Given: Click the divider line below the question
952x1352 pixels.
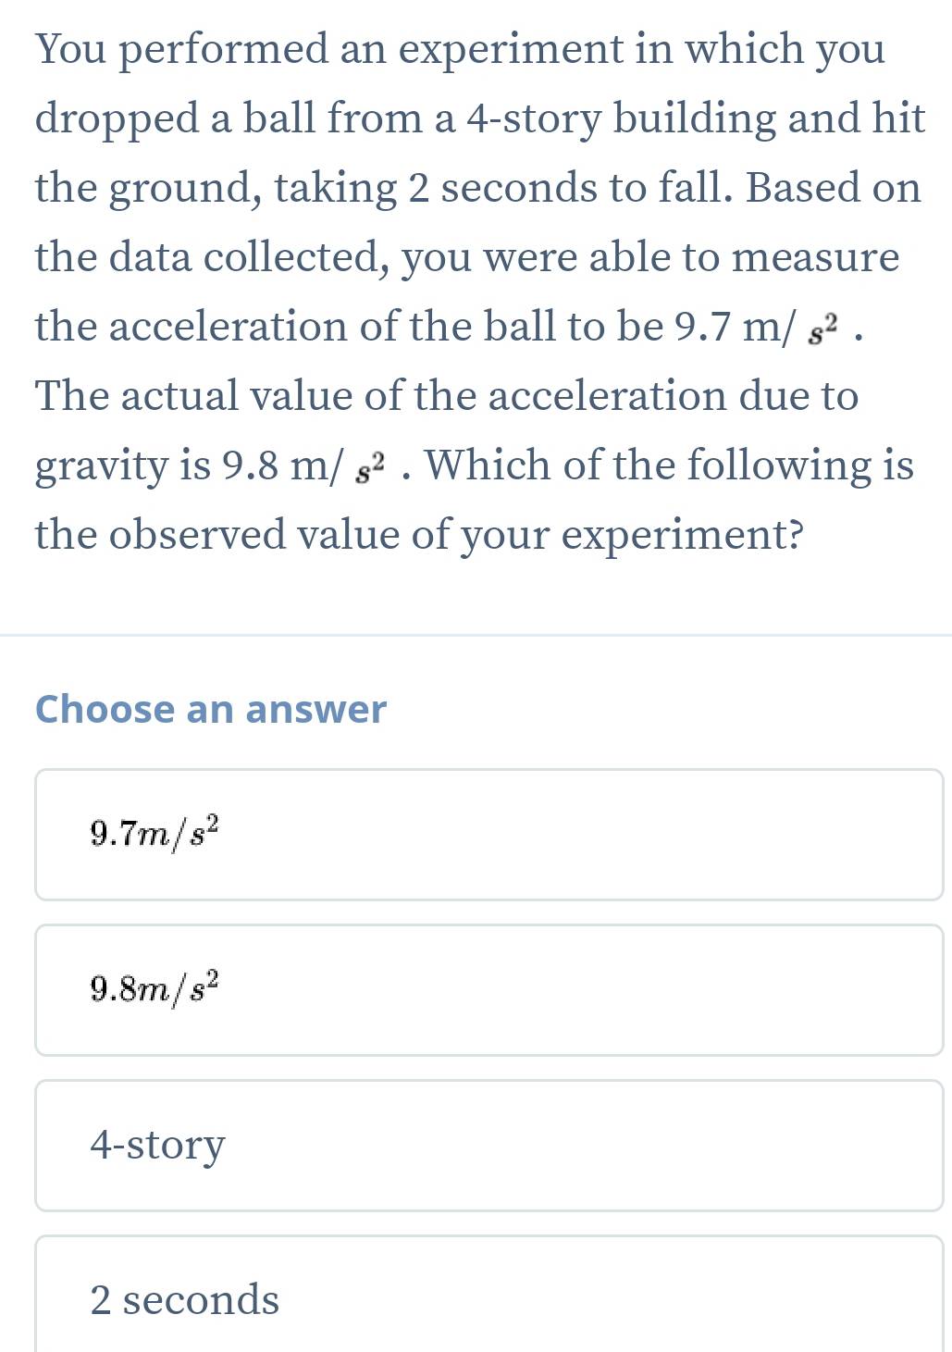Looking at the screenshot, I should tap(476, 635).
